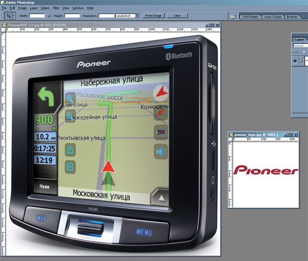Click the pioneer_logo.jpg window document icon
Image resolution: width=308 pixels, height=261 pixels.
[x=232, y=135]
